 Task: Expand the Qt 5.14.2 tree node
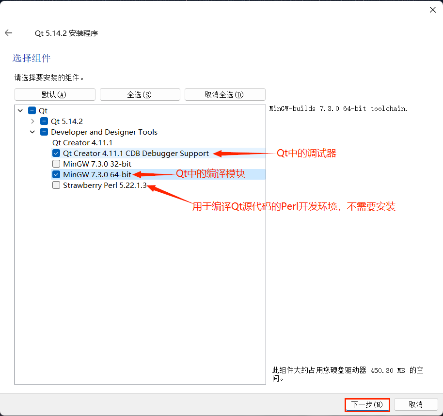pyautogui.click(x=32, y=122)
